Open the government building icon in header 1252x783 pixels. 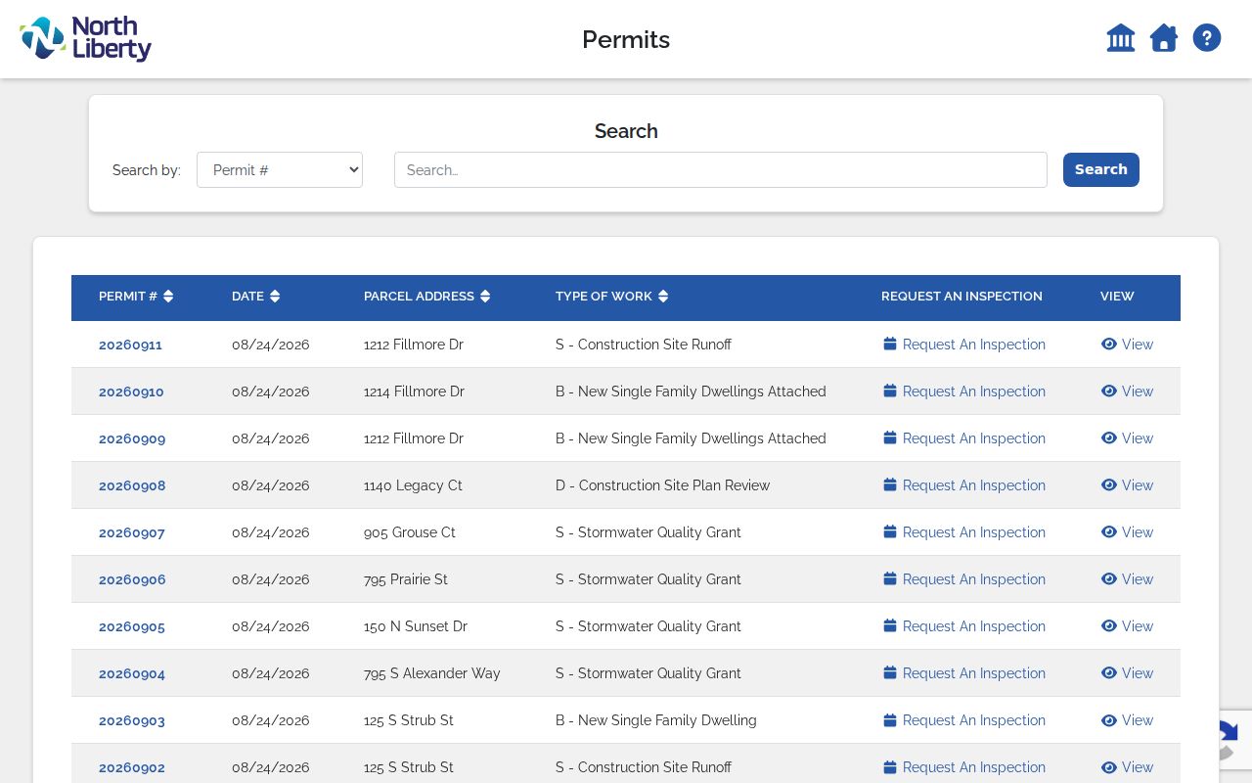(1121, 38)
